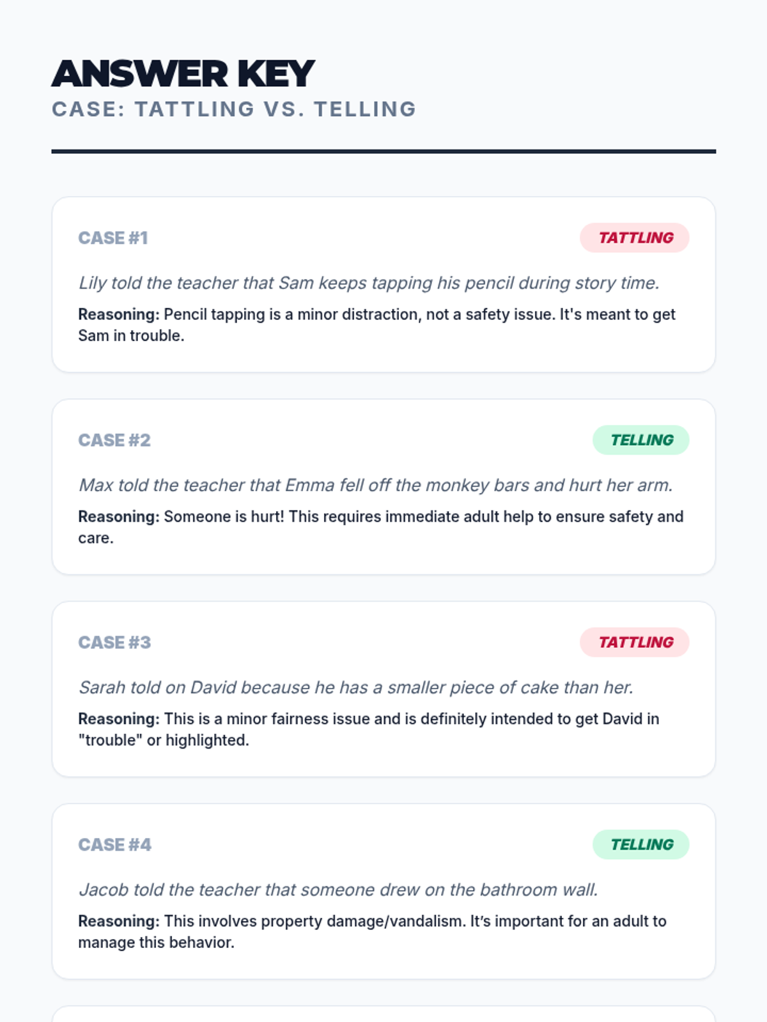Select the CASE #3 label
Viewport: 767px width, 1022px height.
click(x=114, y=643)
